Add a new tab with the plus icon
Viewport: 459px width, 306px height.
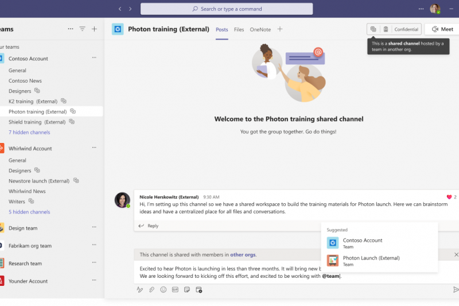[x=280, y=29]
